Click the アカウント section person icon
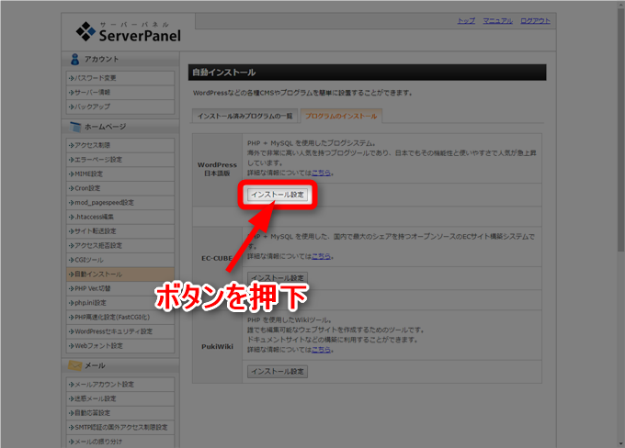 (x=74, y=60)
